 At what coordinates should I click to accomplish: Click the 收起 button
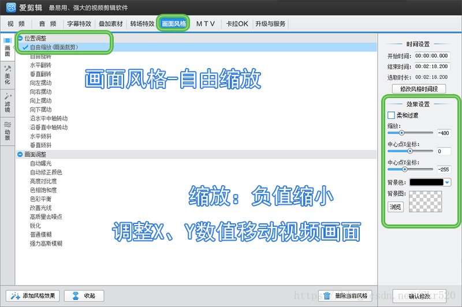84,296
